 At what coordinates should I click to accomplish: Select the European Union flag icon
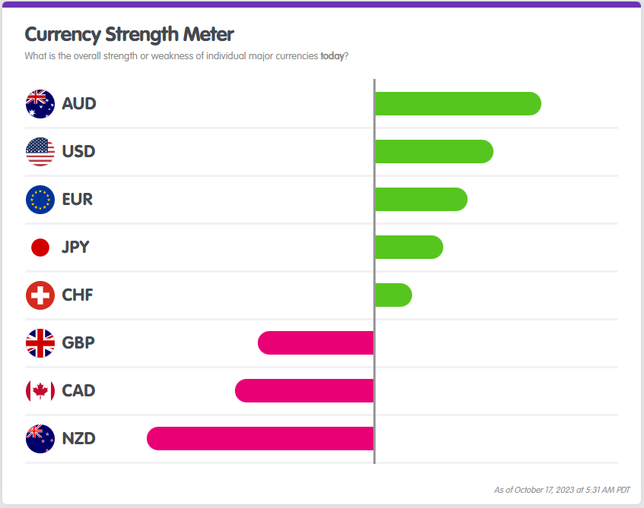click(40, 199)
